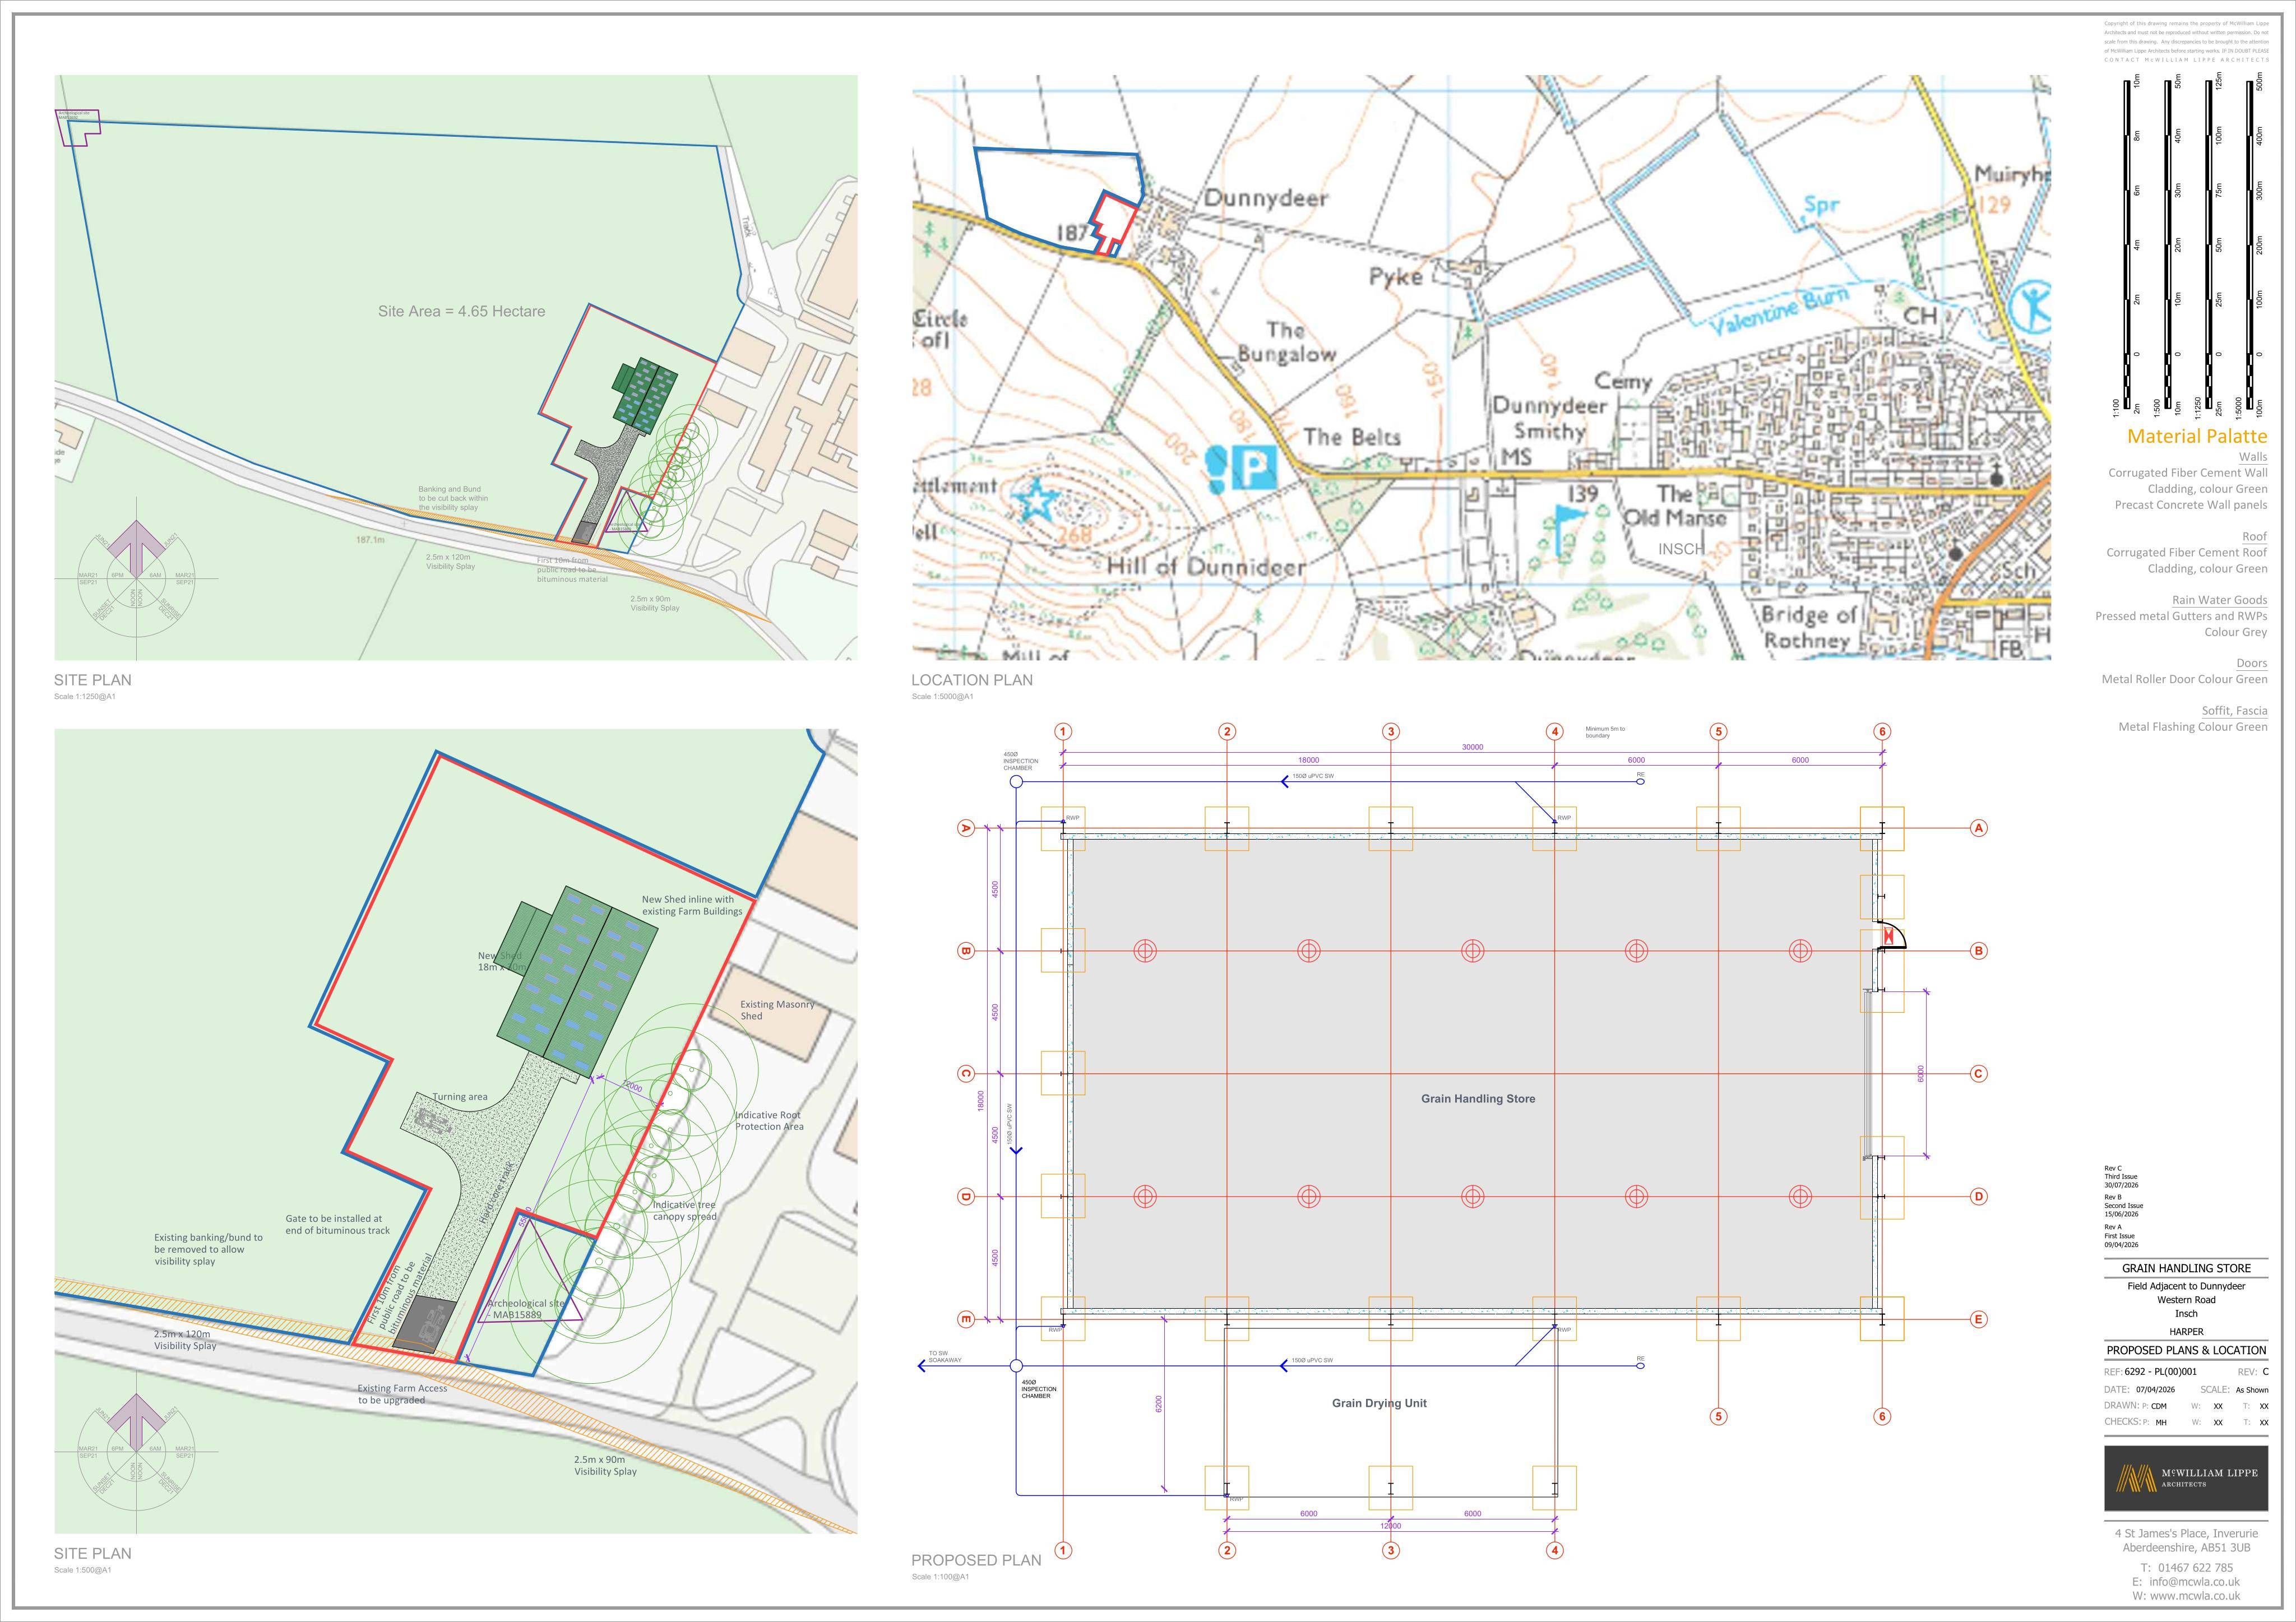Screen dimensions: 2296x1622
Task: Click the 'Turning area' annotation
Action: tap(460, 1097)
